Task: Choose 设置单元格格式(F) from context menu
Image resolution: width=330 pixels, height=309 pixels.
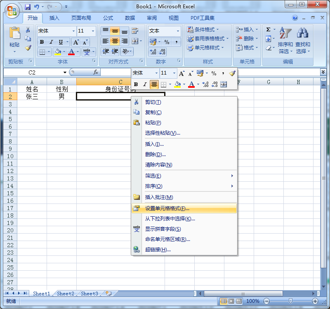Action: pyautogui.click(x=184, y=208)
